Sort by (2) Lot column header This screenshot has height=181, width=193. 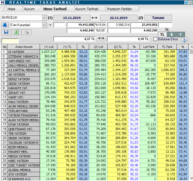[98, 47]
